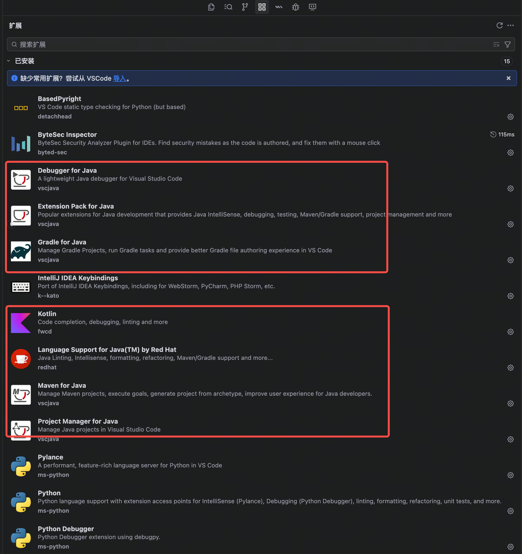Click the Debugger for Java logo
Viewport: 522px width, 554px height.
[x=21, y=180]
